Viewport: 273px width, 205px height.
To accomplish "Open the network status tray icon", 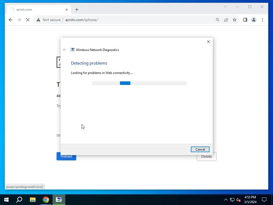I will 232,200.
